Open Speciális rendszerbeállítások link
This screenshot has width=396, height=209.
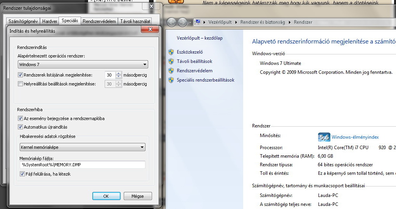[206, 80]
